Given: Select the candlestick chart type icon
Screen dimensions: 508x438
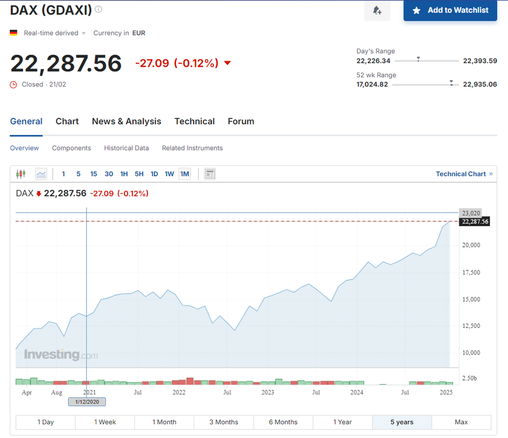Looking at the screenshot, I should tap(21, 174).
